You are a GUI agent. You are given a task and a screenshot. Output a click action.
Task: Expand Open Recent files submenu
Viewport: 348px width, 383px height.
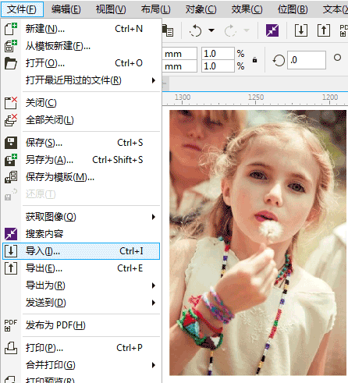pyautogui.click(x=154, y=80)
